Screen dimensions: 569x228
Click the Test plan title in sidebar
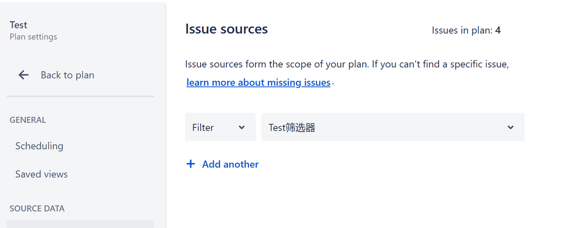point(18,25)
